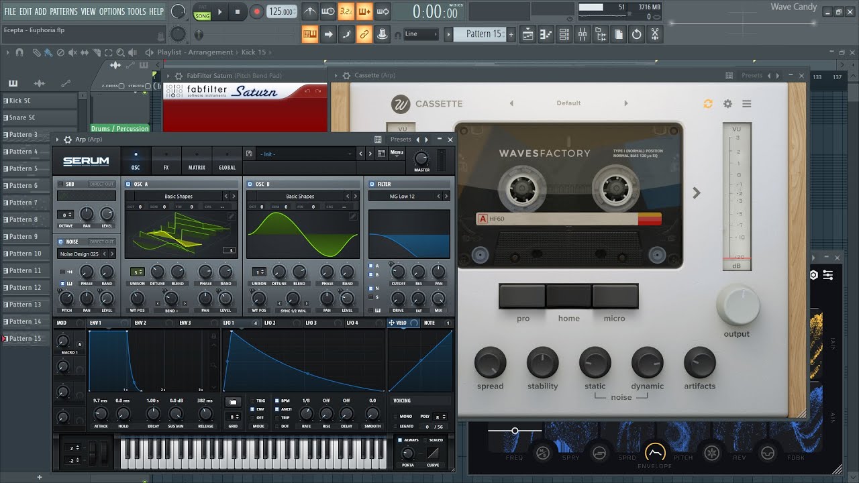This screenshot has height=483, width=859.
Task: Disable the Serum NOISE oscillator
Action: click(60, 241)
